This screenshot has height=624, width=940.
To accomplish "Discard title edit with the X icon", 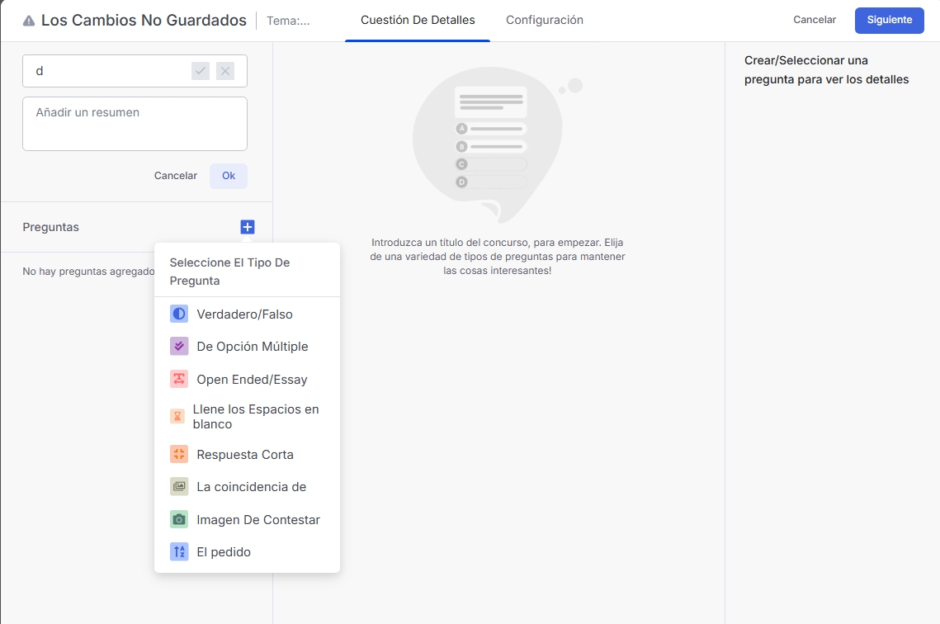I will coord(225,71).
